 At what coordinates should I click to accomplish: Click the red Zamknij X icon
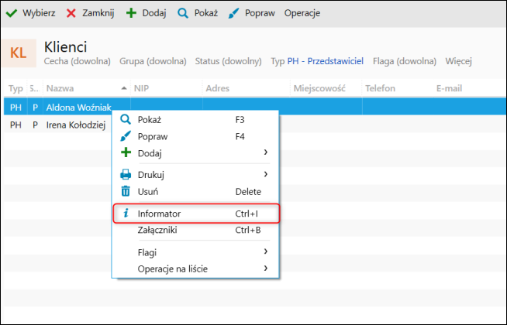(x=71, y=13)
